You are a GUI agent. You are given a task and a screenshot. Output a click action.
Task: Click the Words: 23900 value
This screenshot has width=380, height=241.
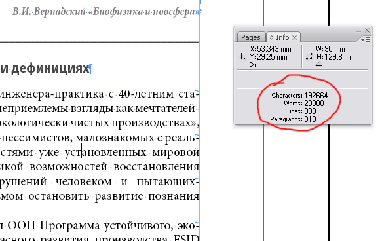click(314, 103)
